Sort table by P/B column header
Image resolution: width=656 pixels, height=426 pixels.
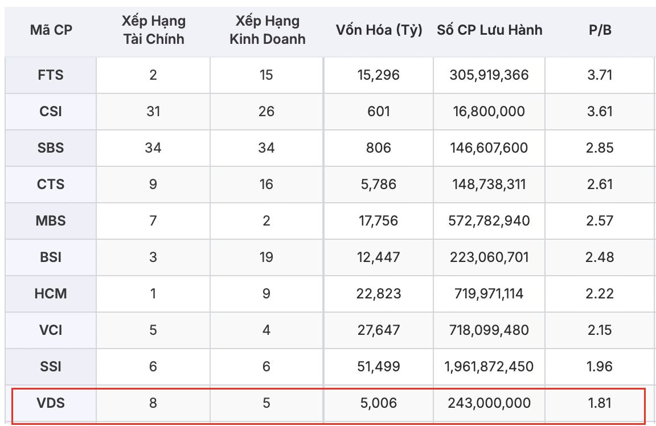[x=600, y=30]
